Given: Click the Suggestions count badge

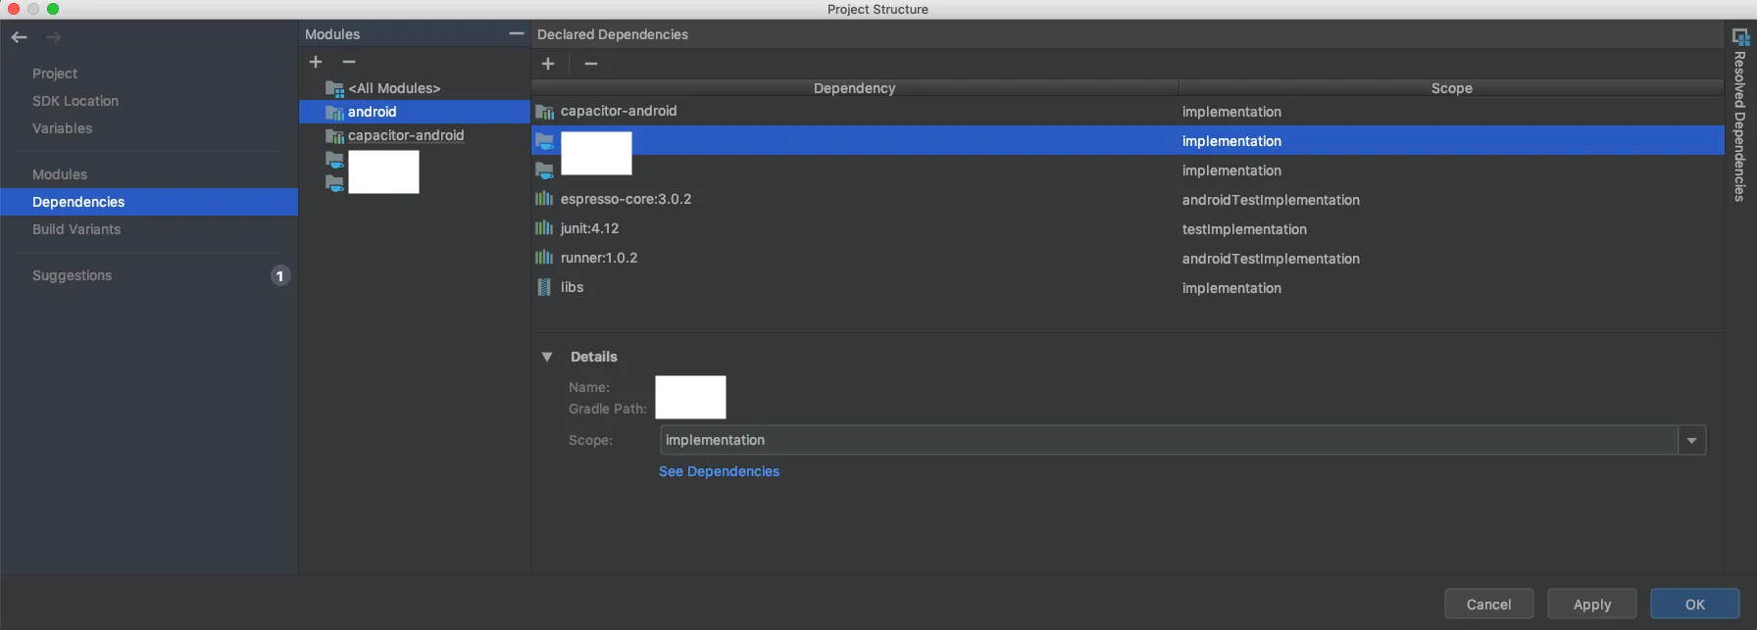Looking at the screenshot, I should point(280,276).
